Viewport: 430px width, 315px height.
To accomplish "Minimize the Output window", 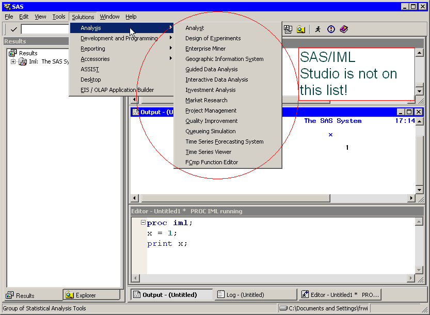I will [x=401, y=112].
